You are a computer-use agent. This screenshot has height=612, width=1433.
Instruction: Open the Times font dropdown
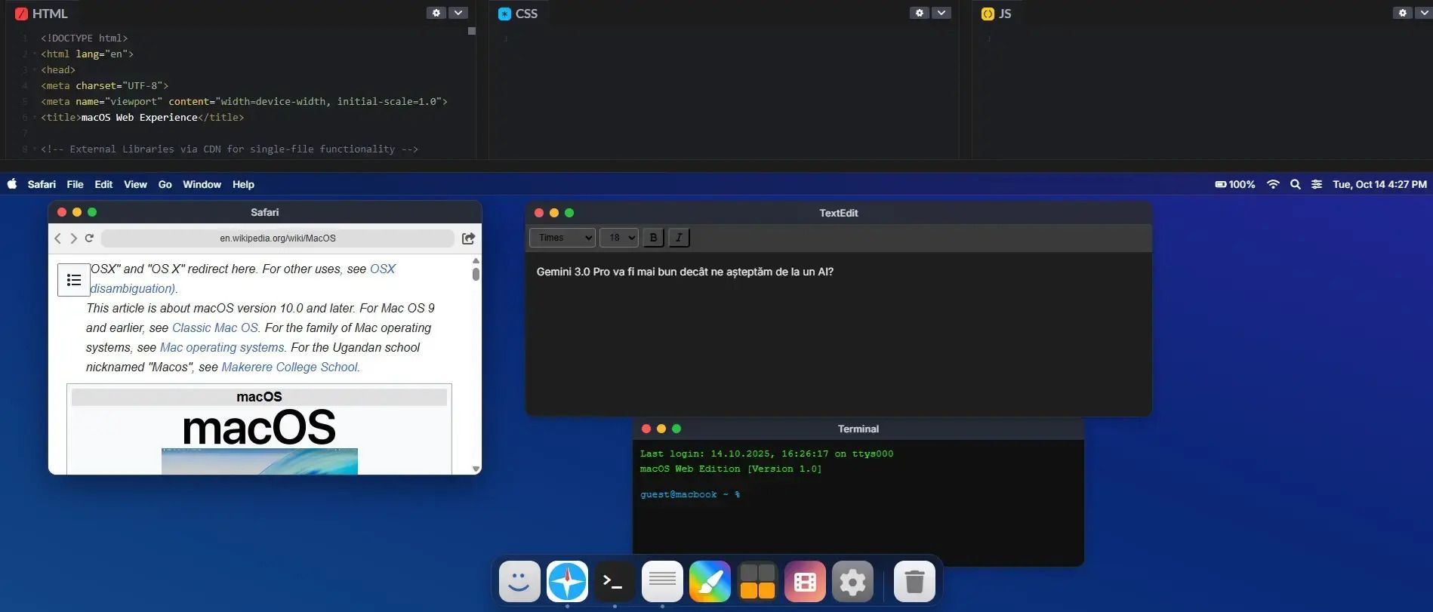[x=562, y=238]
